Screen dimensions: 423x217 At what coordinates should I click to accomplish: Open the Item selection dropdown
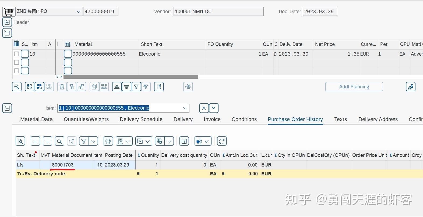(x=185, y=108)
